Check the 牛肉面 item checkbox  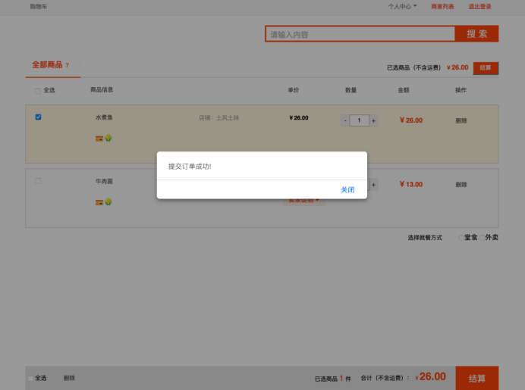pyautogui.click(x=39, y=181)
